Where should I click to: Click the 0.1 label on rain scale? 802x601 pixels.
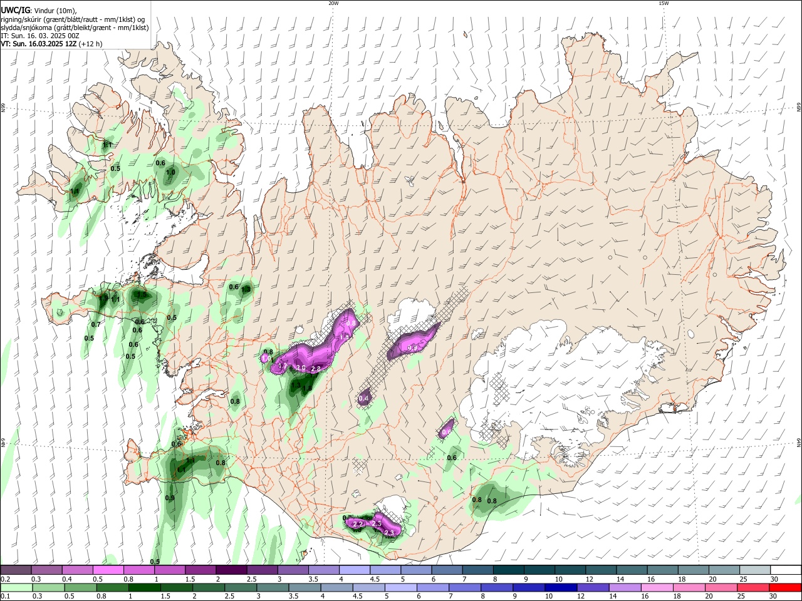[4, 597]
